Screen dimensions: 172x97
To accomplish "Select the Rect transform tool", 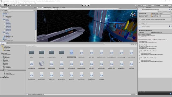I will (14, 5).
